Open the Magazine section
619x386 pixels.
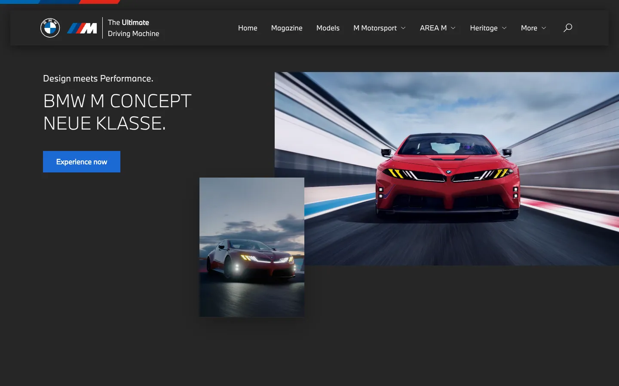(x=287, y=28)
